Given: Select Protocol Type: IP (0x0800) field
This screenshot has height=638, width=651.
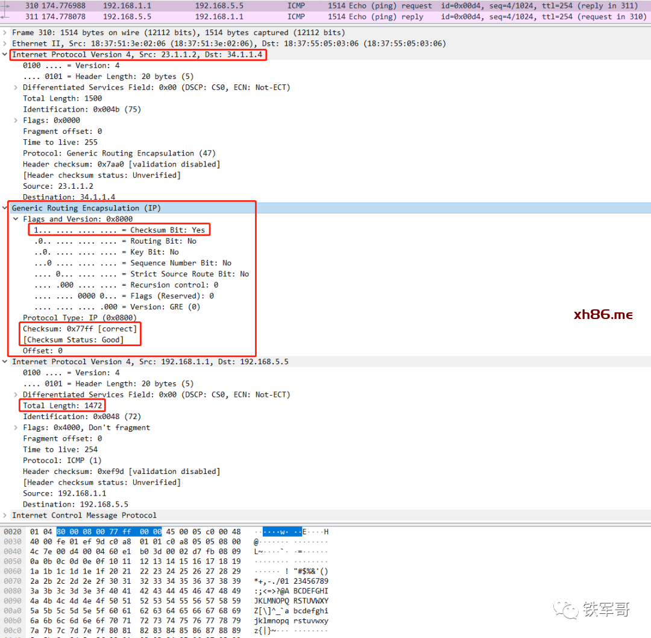Looking at the screenshot, I should pyautogui.click(x=80, y=318).
